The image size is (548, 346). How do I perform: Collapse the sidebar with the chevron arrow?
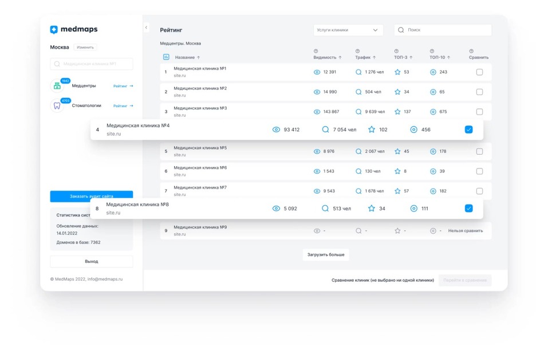[x=146, y=27]
